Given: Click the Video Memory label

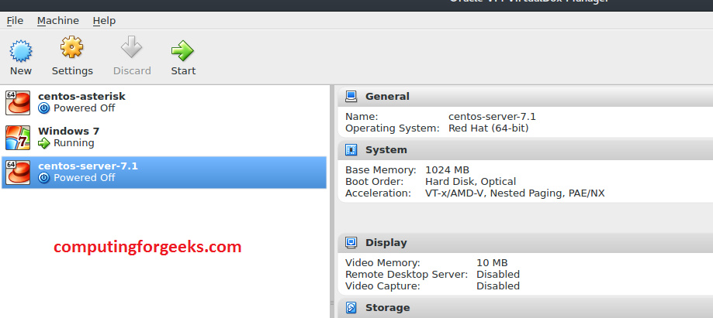Looking at the screenshot, I should click(382, 262).
